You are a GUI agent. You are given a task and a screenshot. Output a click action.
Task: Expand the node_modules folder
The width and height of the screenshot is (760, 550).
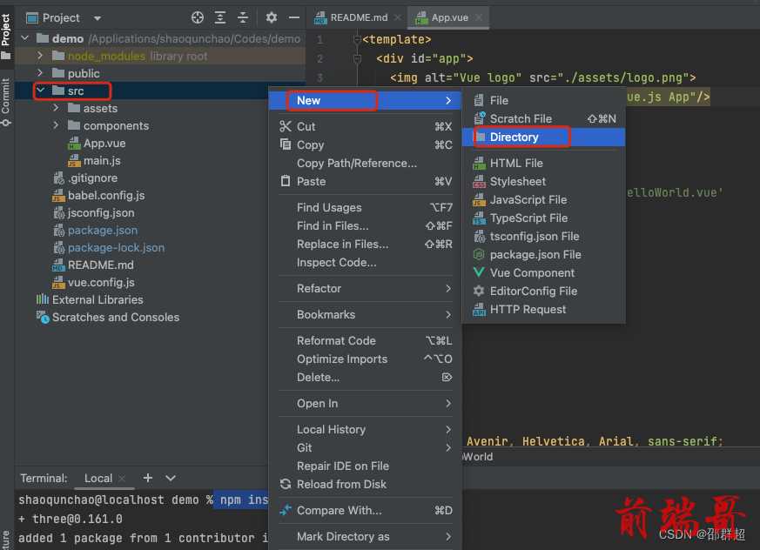coord(40,56)
